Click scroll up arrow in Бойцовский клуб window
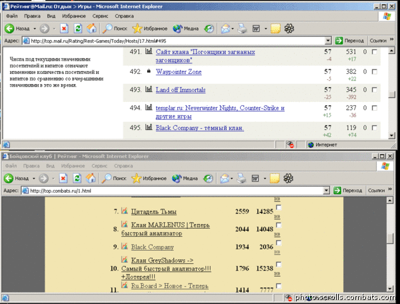This screenshot has width=400, height=304. (390, 200)
